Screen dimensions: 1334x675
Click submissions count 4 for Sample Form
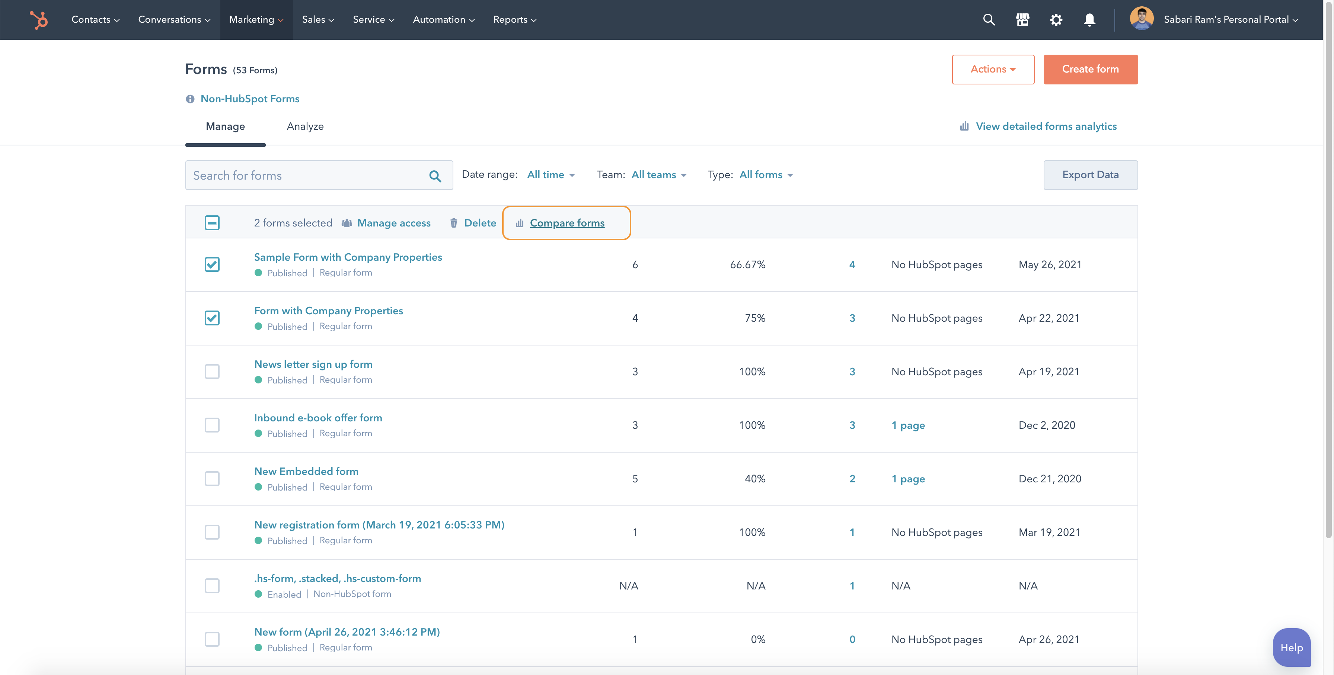(x=852, y=264)
